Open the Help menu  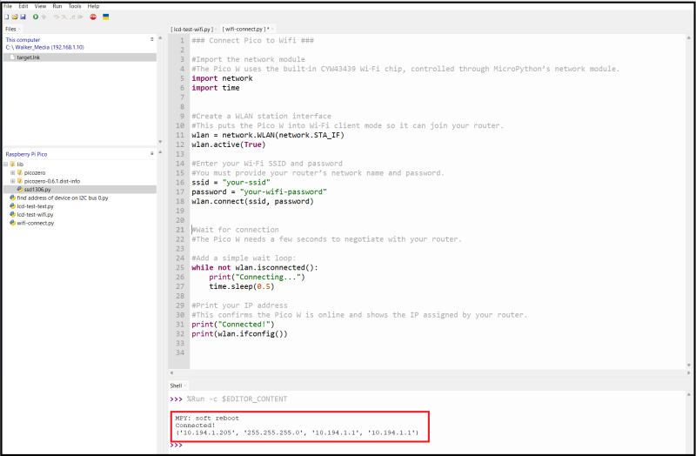(x=93, y=6)
